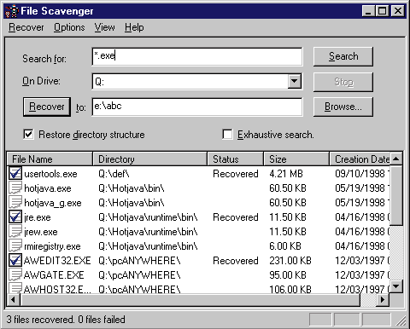410x329 pixels.
Task: Click the Stop button
Action: [x=343, y=82]
